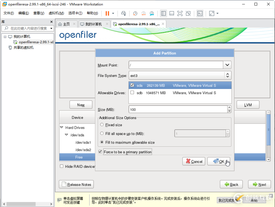Toggle Force to be a primary partition
275x207 pixels.
(x=100, y=152)
